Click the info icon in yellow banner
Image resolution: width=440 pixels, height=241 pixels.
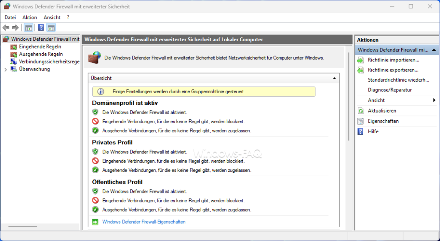coord(101,92)
